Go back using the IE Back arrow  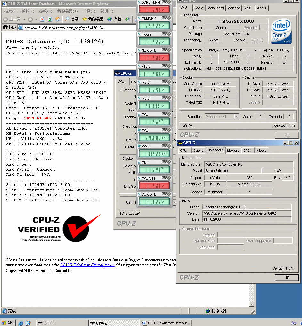click(6, 19)
